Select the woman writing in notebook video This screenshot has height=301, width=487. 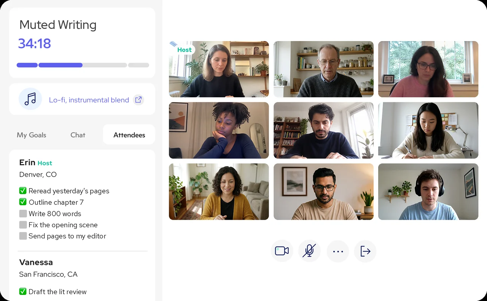pyautogui.click(x=428, y=130)
